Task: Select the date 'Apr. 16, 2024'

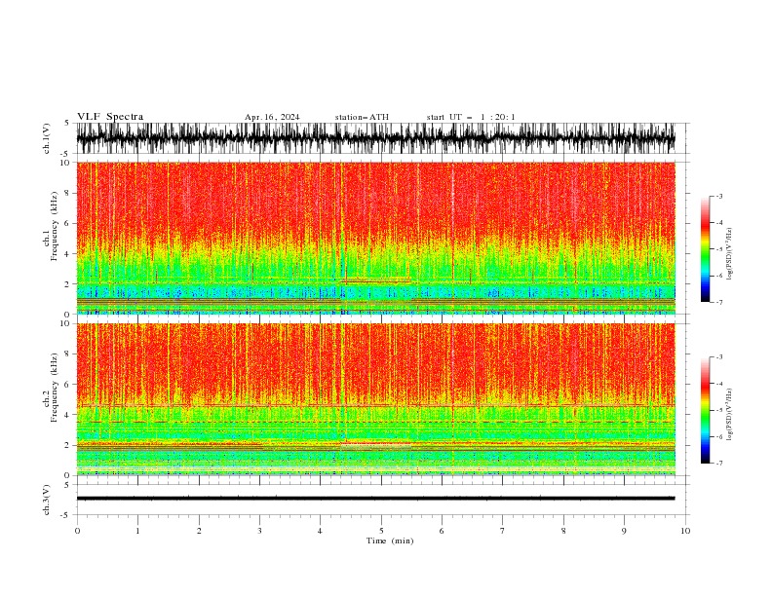Action: coord(272,117)
